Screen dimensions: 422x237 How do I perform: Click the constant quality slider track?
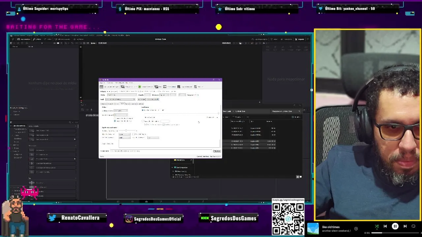pos(182,113)
